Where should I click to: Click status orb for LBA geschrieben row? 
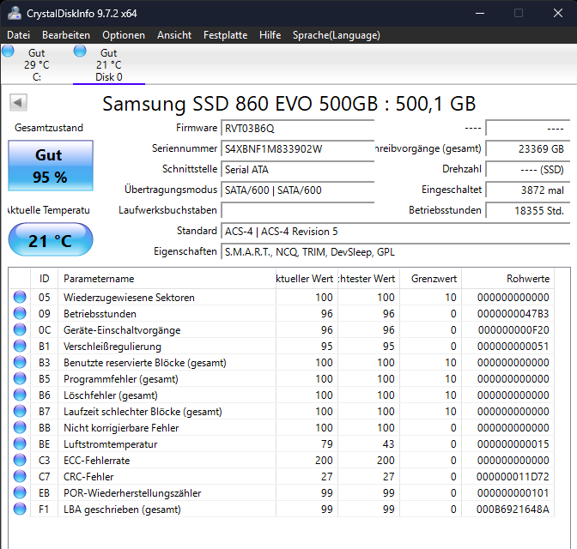(20, 510)
